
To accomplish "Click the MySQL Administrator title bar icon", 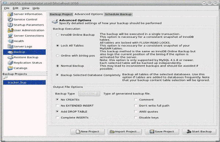I will (5, 3).
